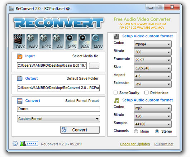Select the .WMV format preset icon
The width and height of the screenshot is (190, 157).
point(32,42)
